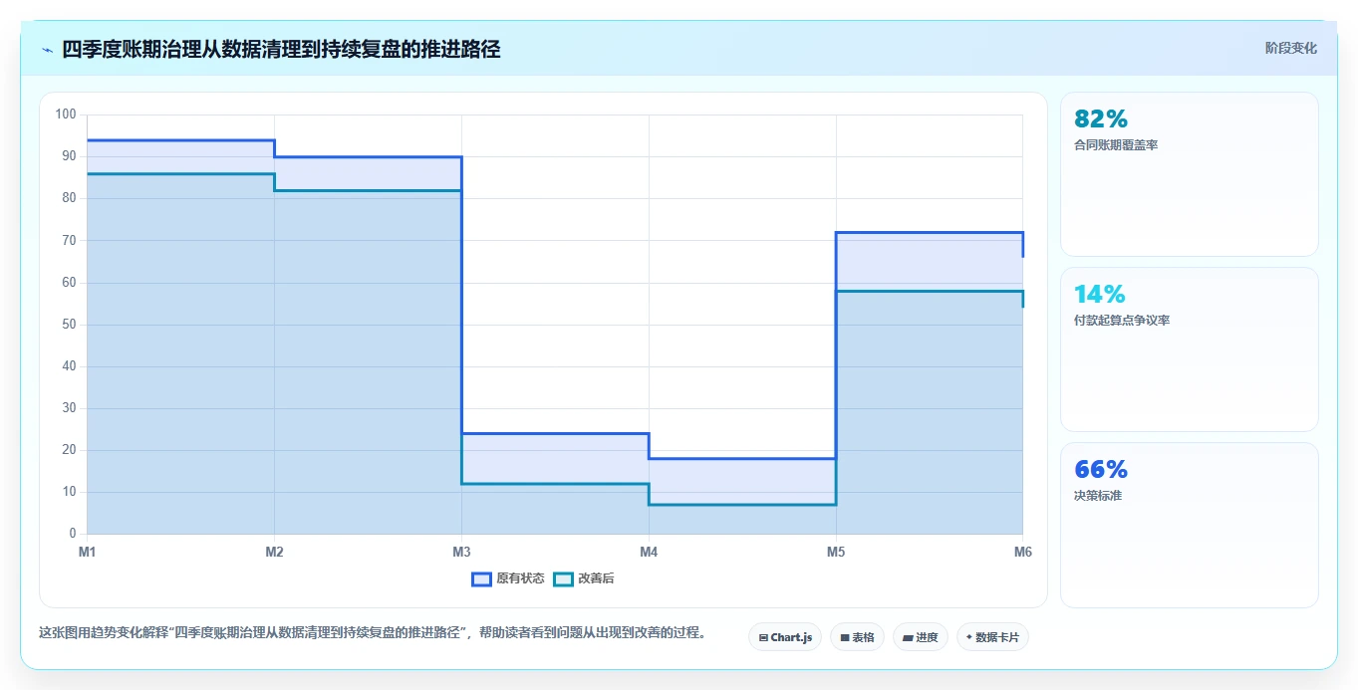Image resolution: width=1358 pixels, height=690 pixels.
Task: Click the 阶段变化 label in header
Action: point(1291,48)
